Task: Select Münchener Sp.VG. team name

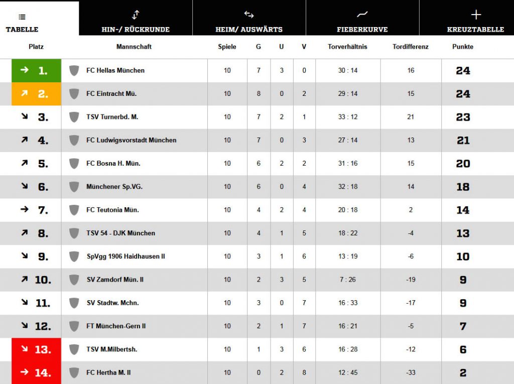Action: pos(114,187)
